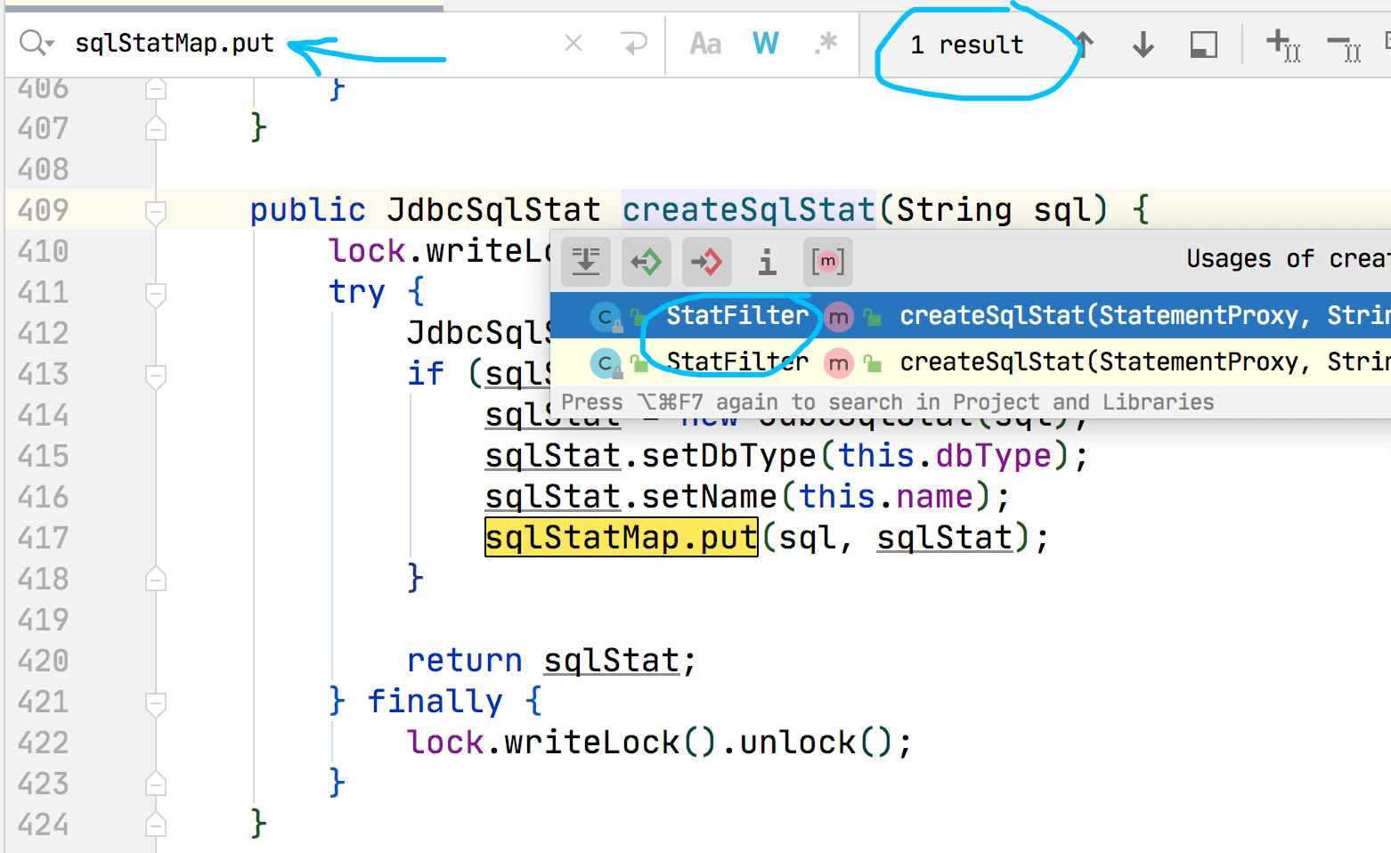
Task: Toggle read access filter in usages popup
Action: click(647, 262)
